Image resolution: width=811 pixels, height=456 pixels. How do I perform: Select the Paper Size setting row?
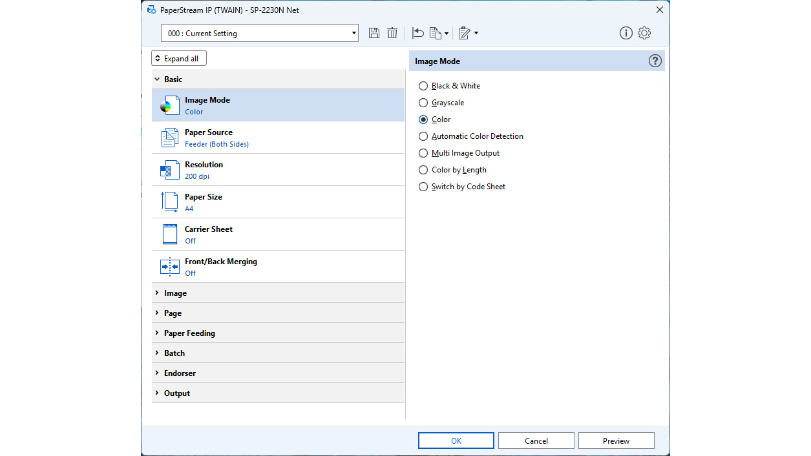[x=278, y=202]
